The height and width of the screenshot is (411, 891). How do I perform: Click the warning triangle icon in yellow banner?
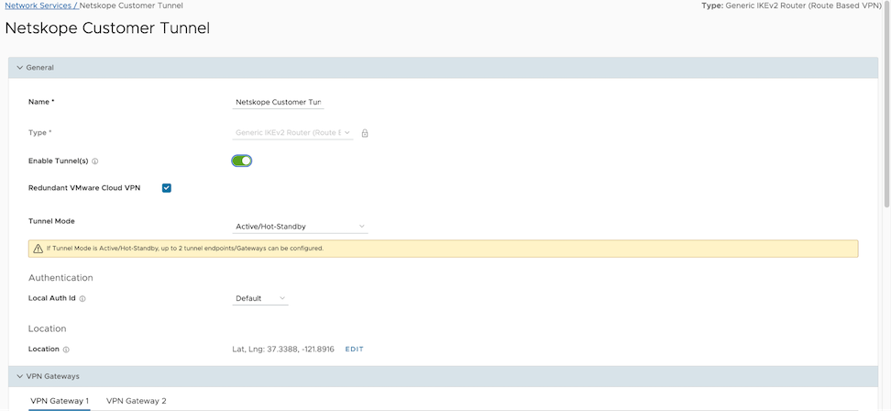click(38, 249)
